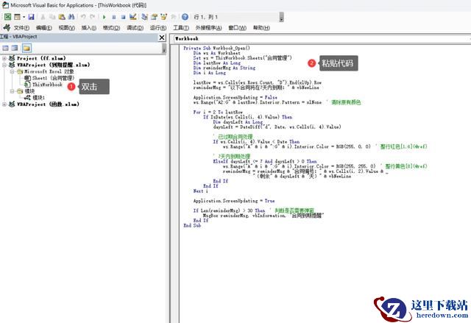This screenshot has width=471, height=323.
Task: Click the End Sub code line
Action: (192, 225)
